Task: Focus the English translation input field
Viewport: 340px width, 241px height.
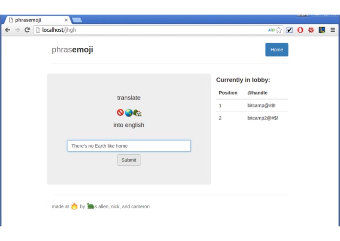Action: (x=129, y=146)
